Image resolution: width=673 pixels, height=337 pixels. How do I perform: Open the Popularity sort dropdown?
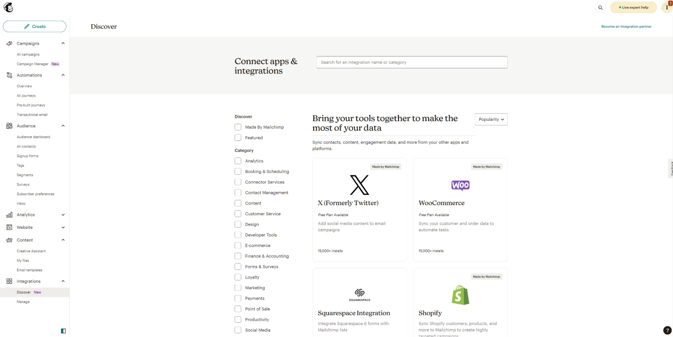(491, 119)
